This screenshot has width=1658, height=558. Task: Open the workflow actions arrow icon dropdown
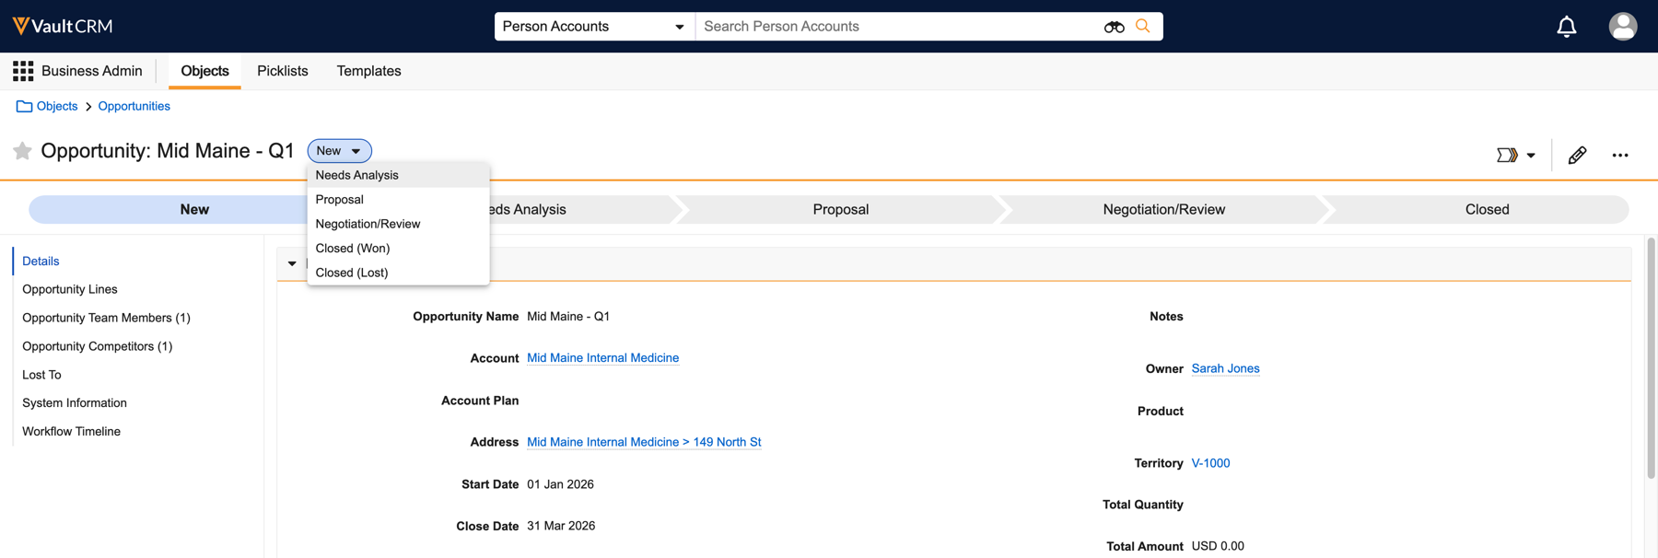pyautogui.click(x=1515, y=155)
